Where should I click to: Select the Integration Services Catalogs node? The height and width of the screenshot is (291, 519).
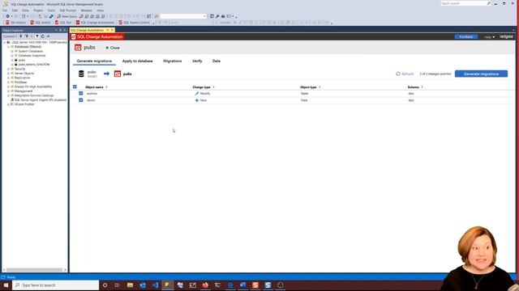coord(34,95)
